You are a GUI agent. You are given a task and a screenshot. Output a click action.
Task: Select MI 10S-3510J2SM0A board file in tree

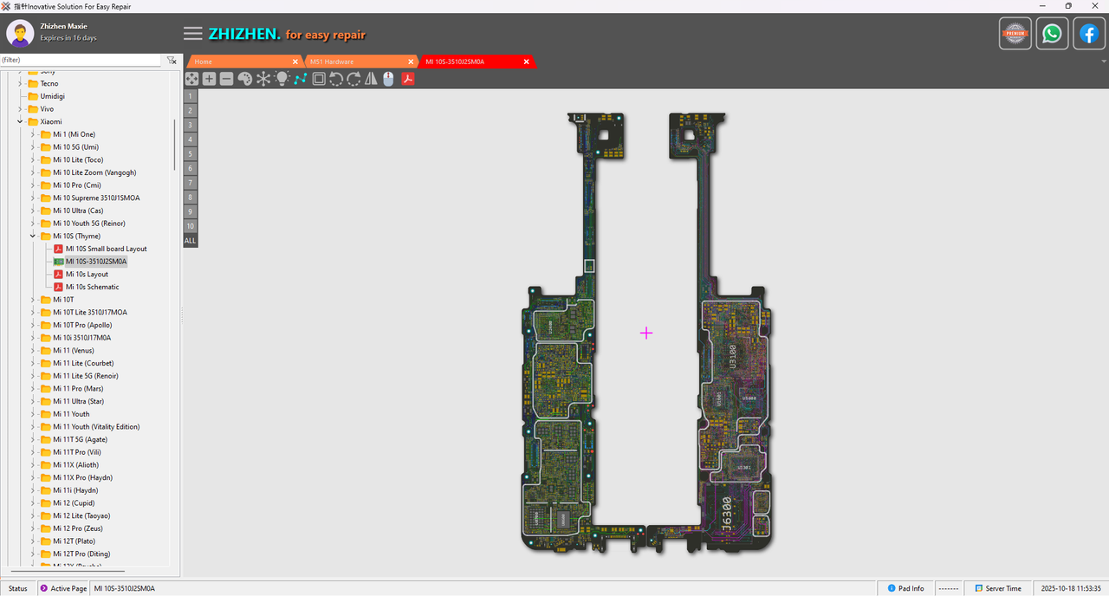coord(96,262)
